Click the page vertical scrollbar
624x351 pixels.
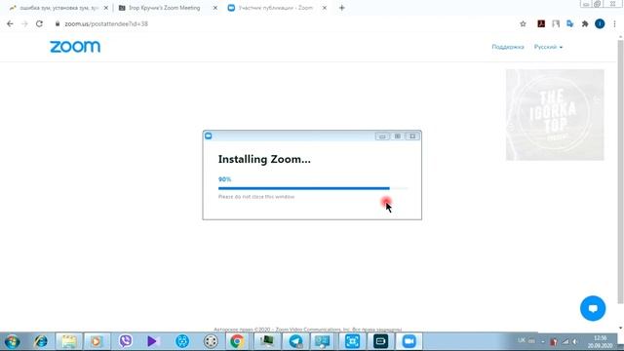[620, 172]
